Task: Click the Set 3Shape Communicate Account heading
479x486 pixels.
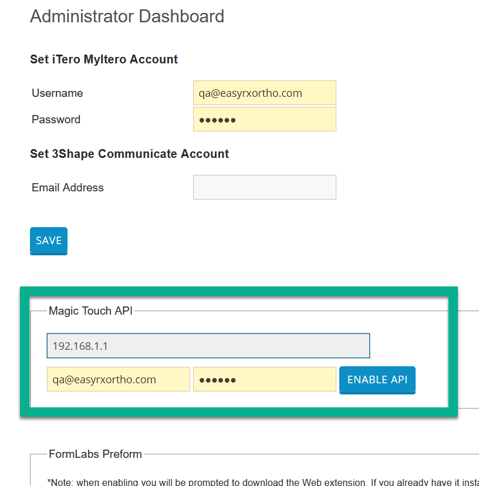Action: [129, 154]
